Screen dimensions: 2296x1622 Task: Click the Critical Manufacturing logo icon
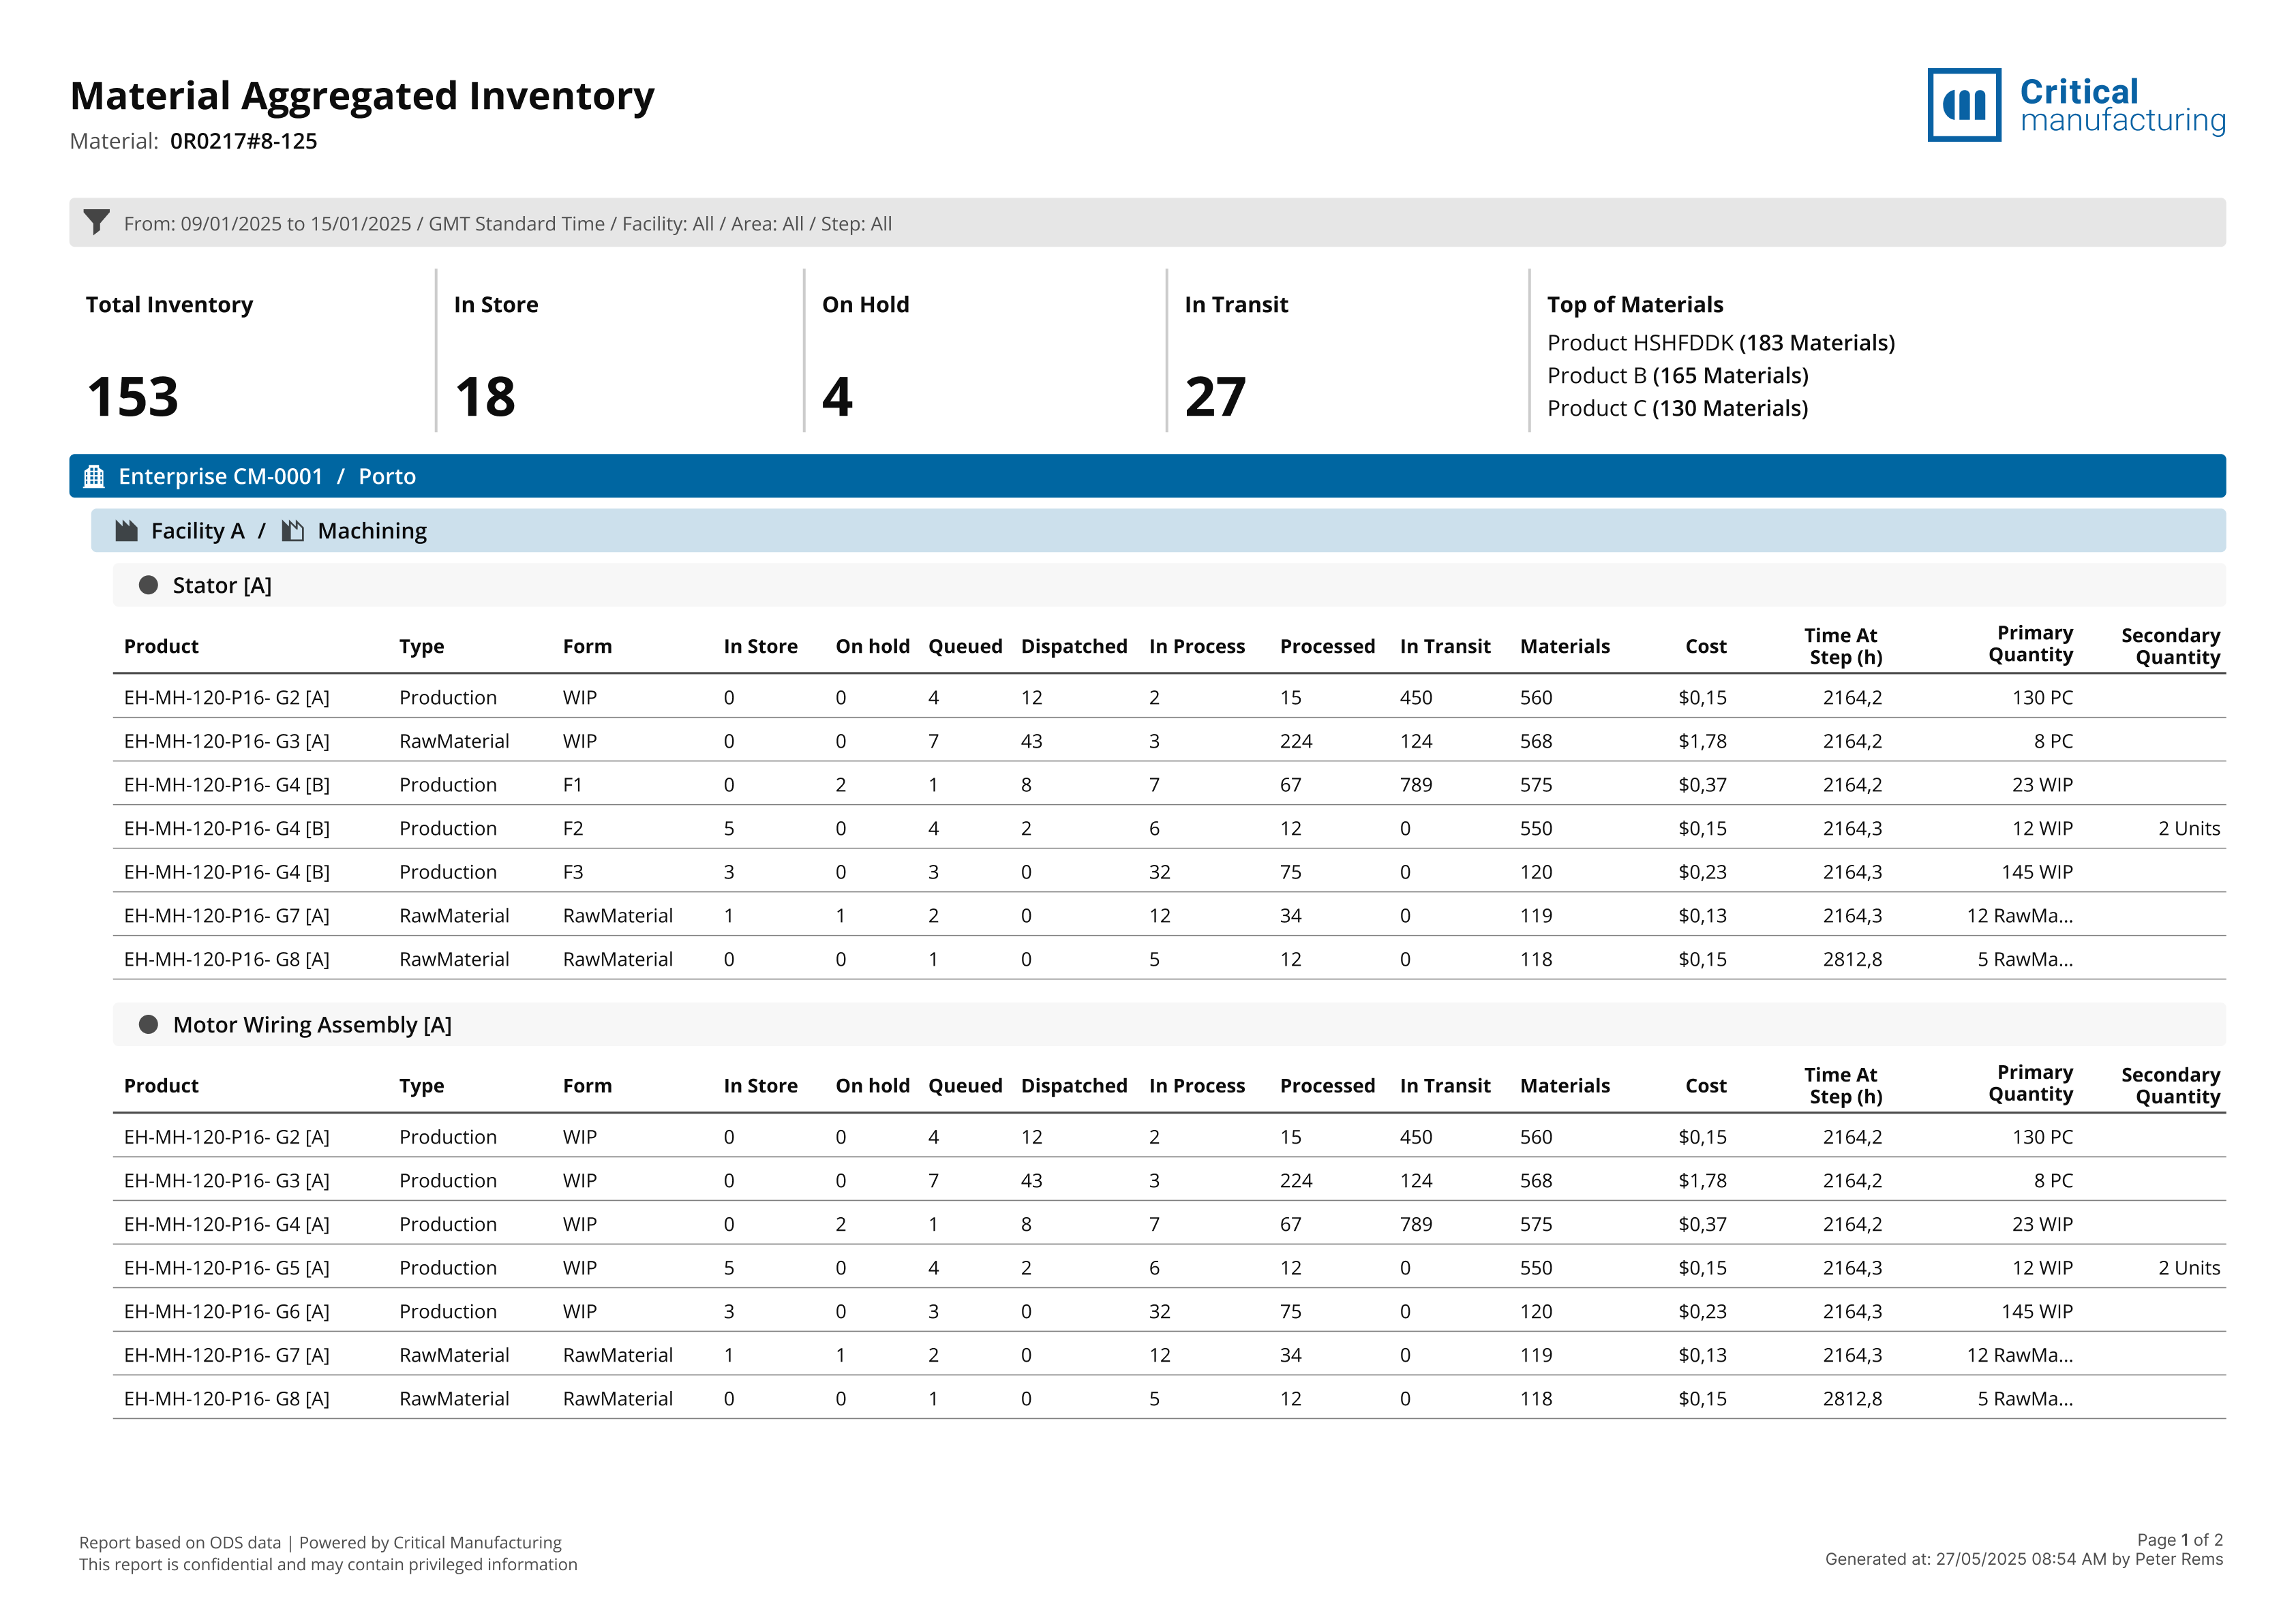click(1963, 105)
